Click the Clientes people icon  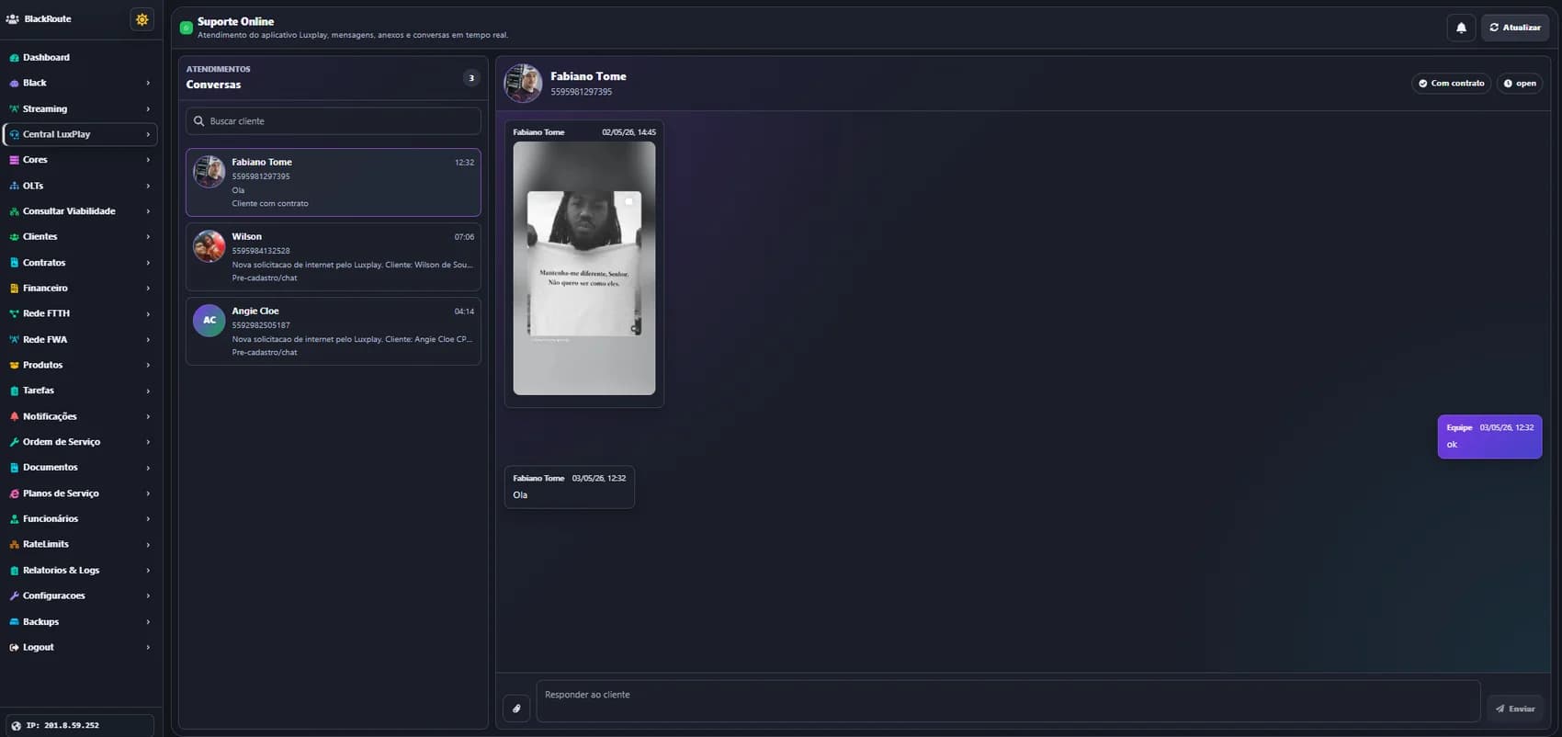(x=14, y=237)
